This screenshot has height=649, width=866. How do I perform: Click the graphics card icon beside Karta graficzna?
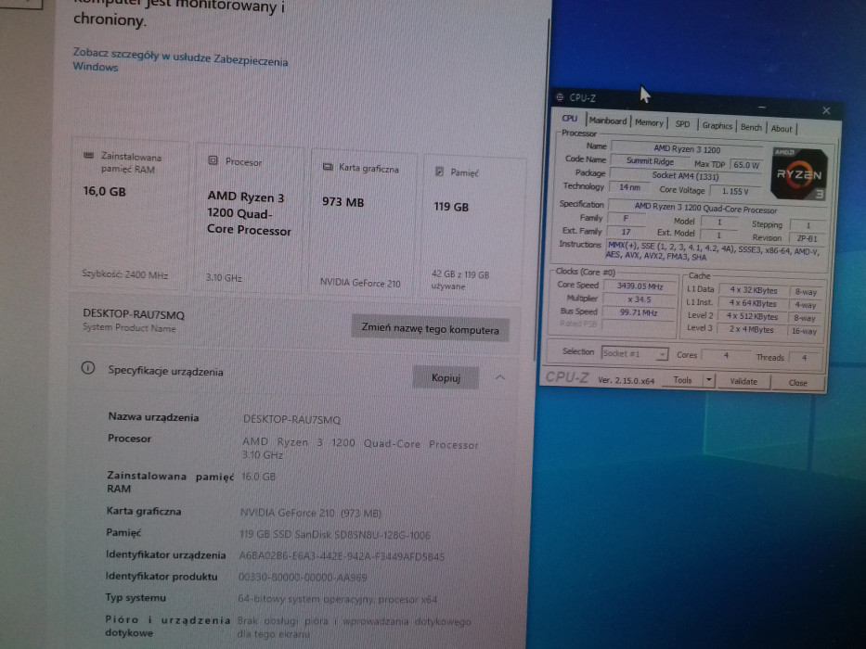point(328,167)
